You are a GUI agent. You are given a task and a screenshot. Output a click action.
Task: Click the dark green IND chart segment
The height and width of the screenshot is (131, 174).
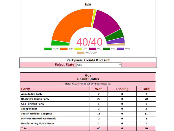point(114,36)
